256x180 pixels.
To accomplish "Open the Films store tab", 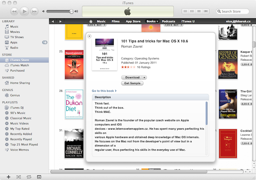I will (x=116, y=21).
